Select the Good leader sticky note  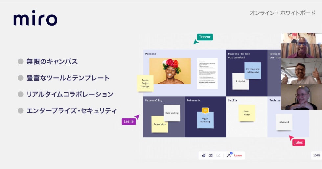pos(247,113)
